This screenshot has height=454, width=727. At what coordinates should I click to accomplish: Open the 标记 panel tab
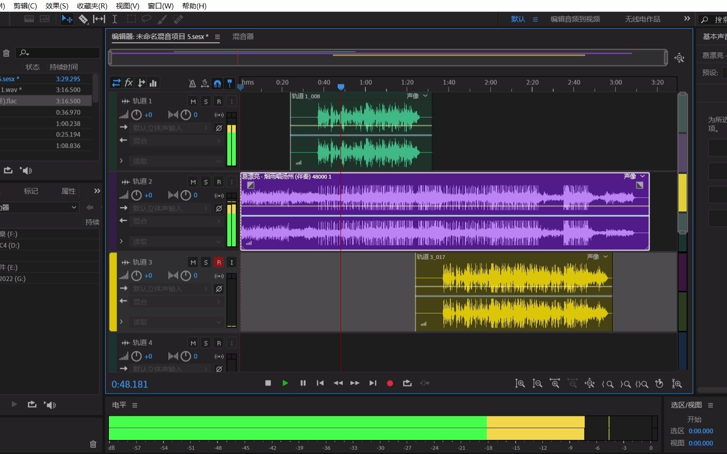point(31,191)
